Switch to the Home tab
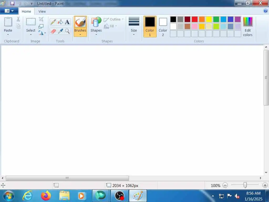The width and height of the screenshot is (269, 202). (x=27, y=11)
